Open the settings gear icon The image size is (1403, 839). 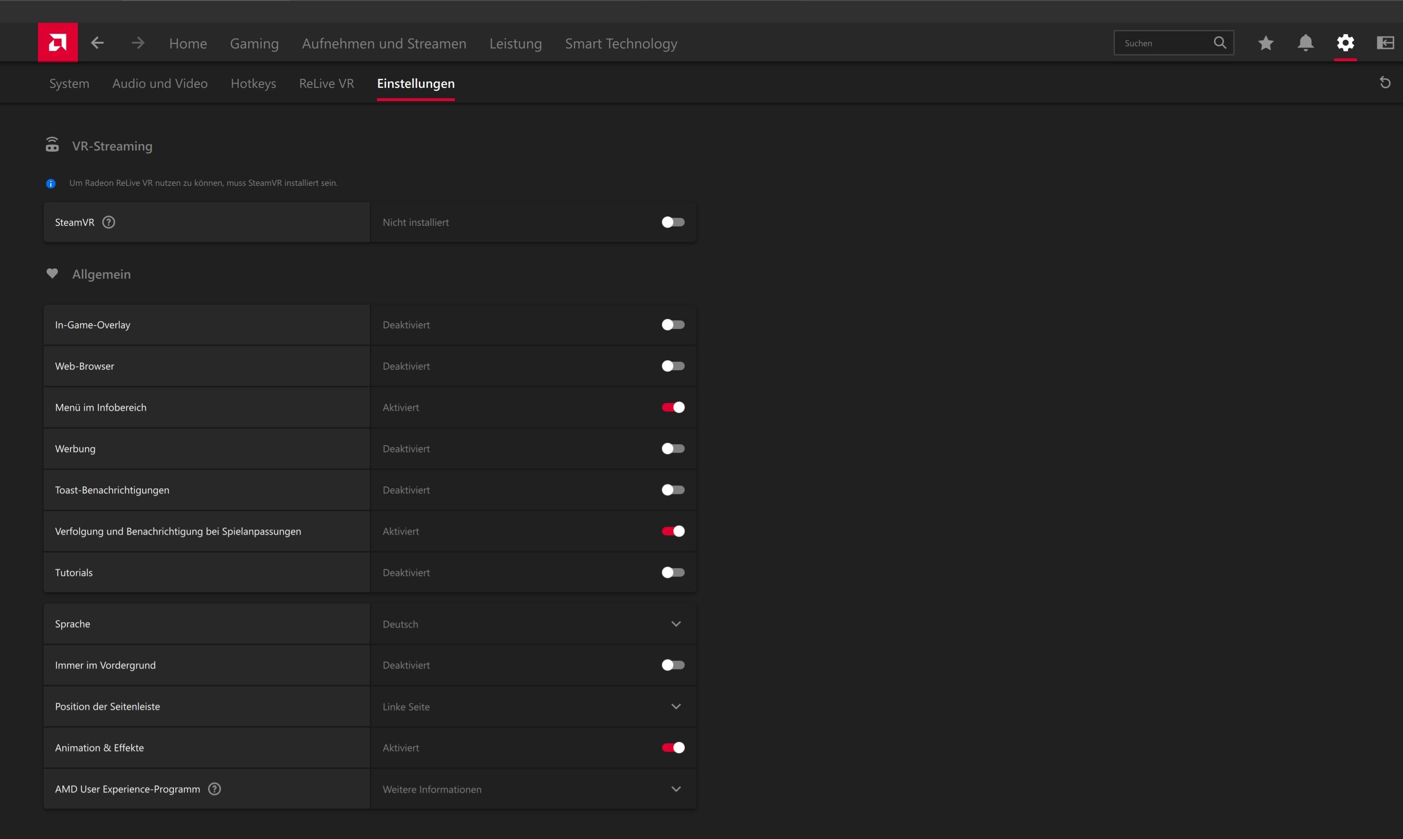click(1346, 43)
